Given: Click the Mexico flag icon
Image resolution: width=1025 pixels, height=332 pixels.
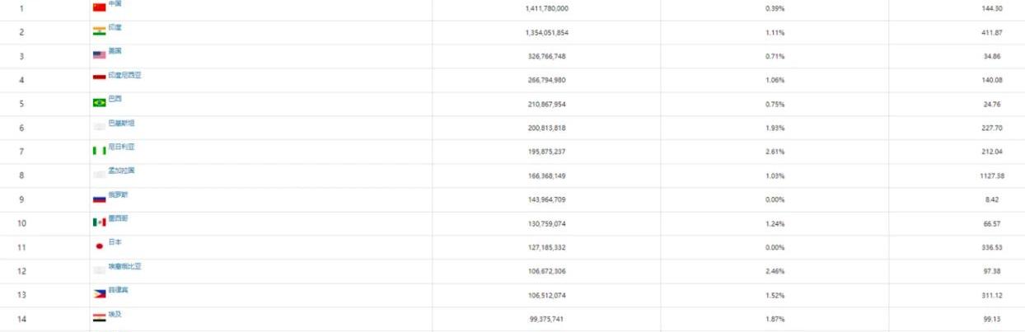Looking at the screenshot, I should point(99,222).
